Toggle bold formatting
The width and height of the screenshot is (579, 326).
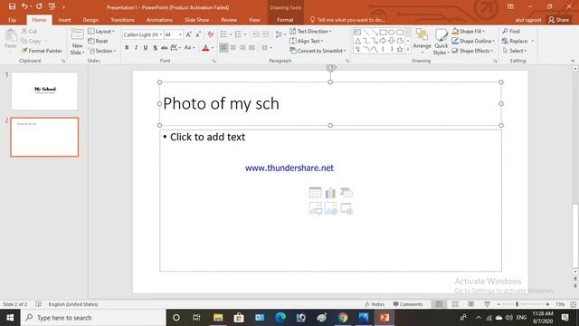click(127, 48)
